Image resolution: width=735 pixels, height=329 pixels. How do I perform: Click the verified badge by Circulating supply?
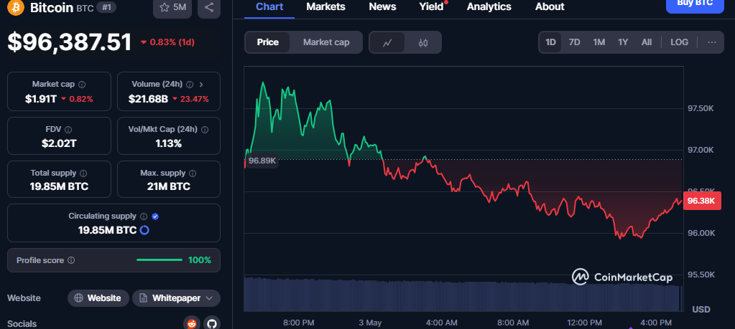156,216
